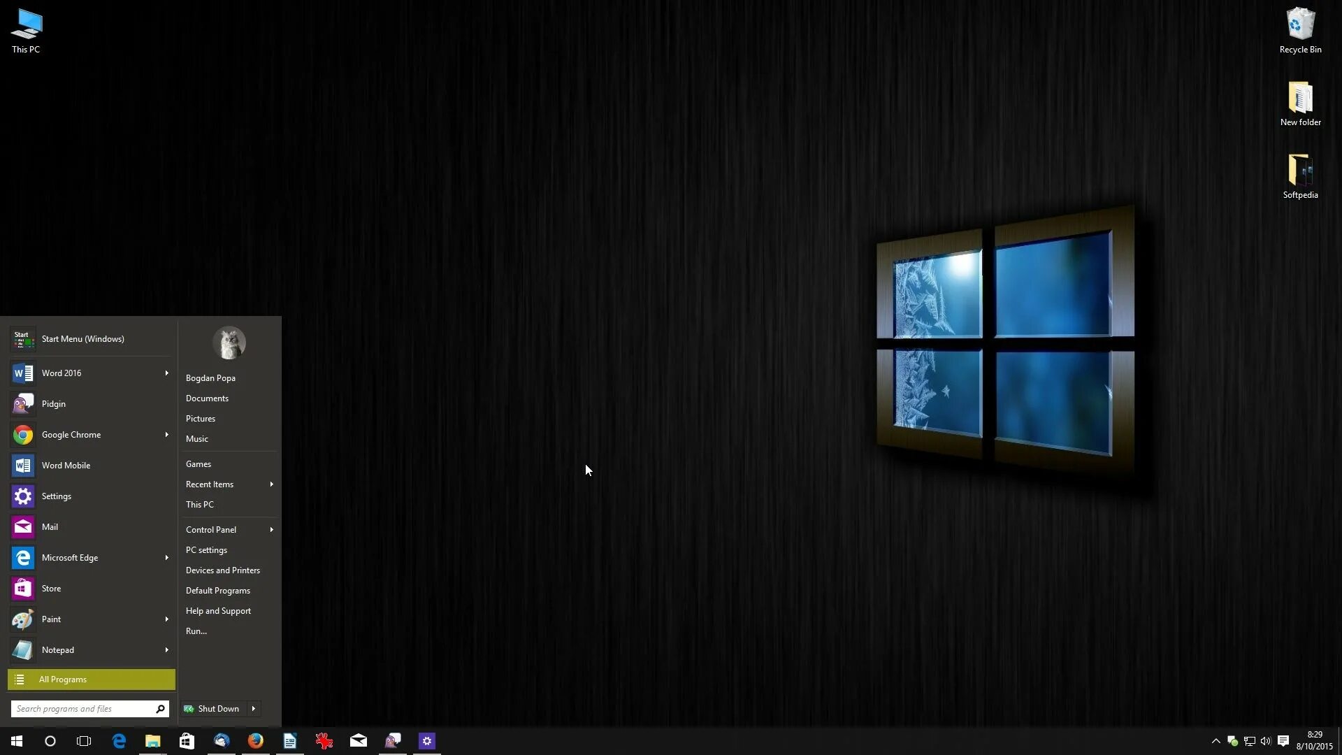
Task: Show hidden system tray icons
Action: (1216, 741)
